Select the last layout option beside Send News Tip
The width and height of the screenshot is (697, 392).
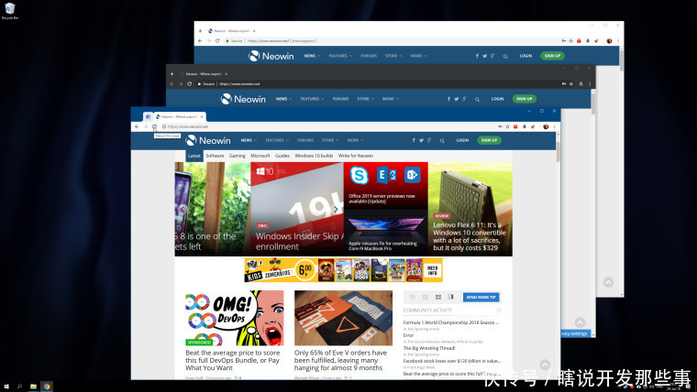point(450,297)
